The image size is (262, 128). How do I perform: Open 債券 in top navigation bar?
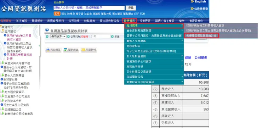point(182,21)
